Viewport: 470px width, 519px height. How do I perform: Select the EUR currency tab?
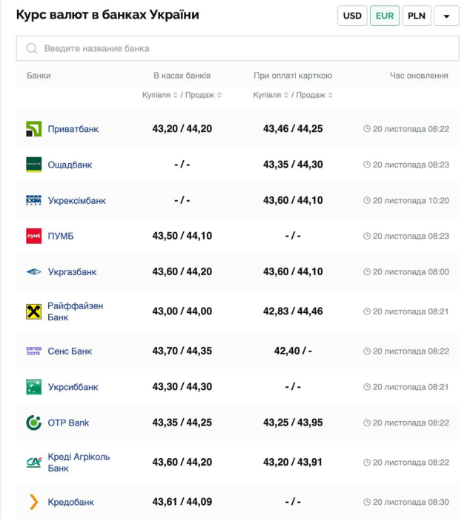coord(385,16)
